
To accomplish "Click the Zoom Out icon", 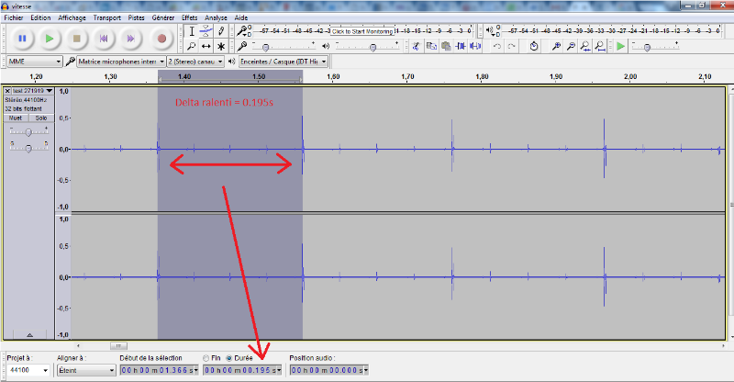I will (x=571, y=46).
